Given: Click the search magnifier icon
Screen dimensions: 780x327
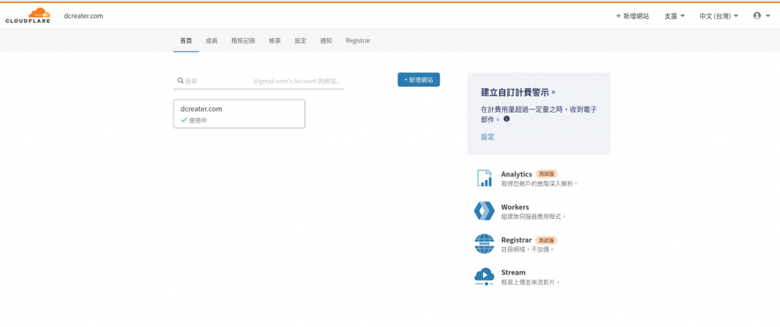Looking at the screenshot, I should pos(181,81).
